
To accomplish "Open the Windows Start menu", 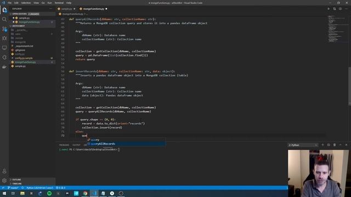I will tap(4, 193).
